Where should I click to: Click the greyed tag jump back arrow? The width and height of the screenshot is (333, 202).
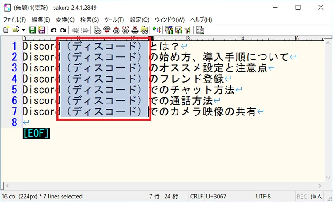(x=75, y=30)
